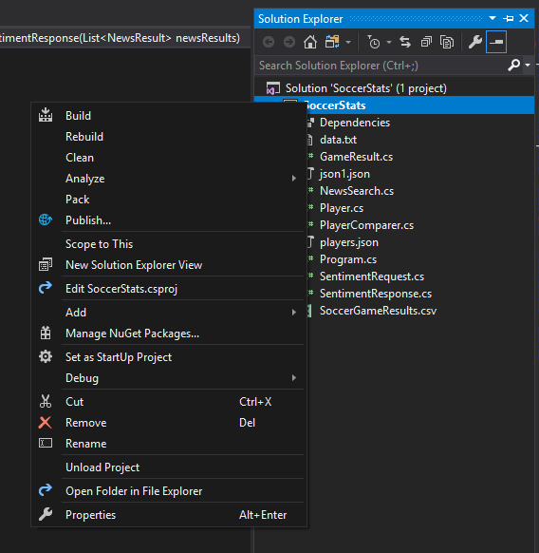This screenshot has height=553, width=539.
Task: Select SentimentRequest.cs file
Action: tap(372, 276)
